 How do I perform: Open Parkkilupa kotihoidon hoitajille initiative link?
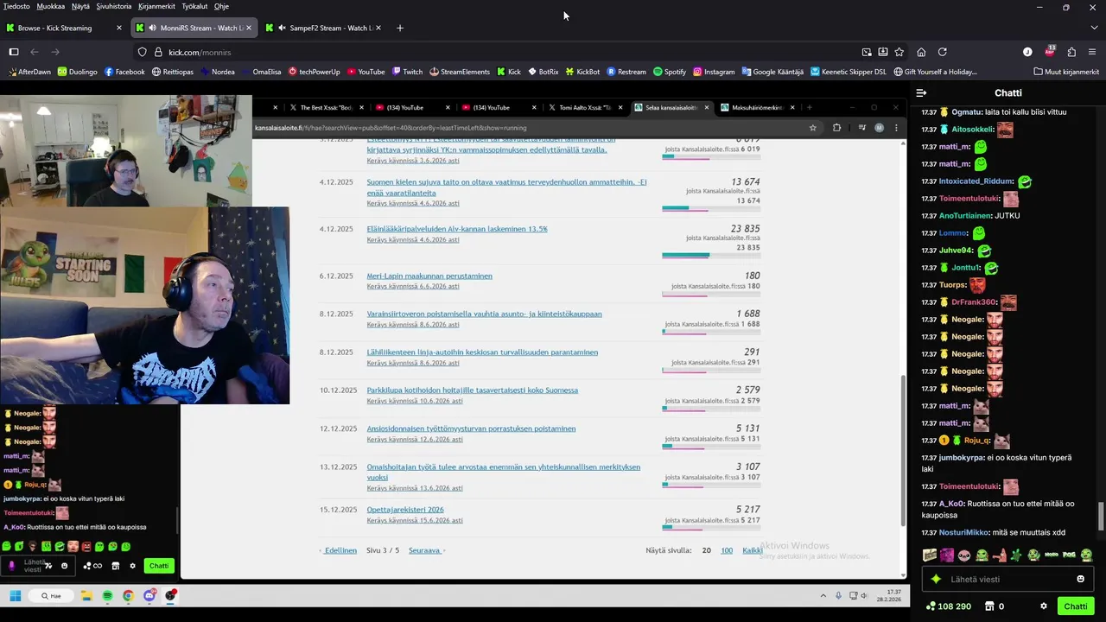[472, 390]
